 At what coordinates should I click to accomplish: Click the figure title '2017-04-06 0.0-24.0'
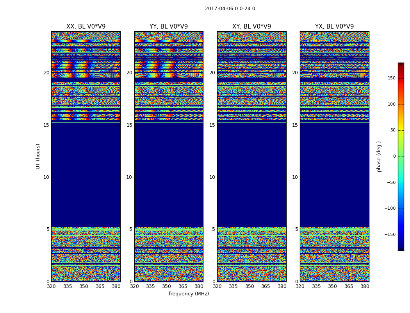230,9
